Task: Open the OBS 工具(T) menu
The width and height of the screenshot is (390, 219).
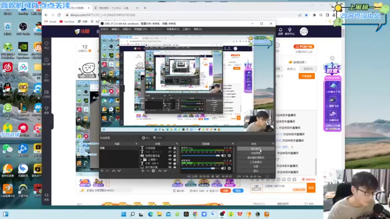Action: (x=187, y=29)
